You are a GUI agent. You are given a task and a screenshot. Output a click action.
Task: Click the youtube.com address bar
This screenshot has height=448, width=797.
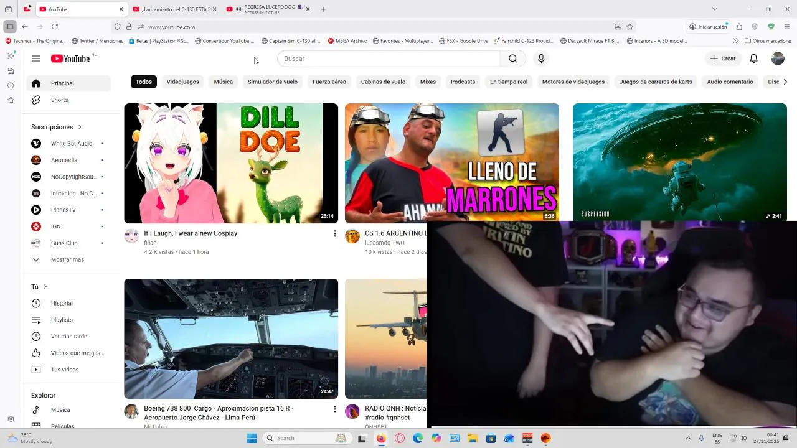click(374, 27)
